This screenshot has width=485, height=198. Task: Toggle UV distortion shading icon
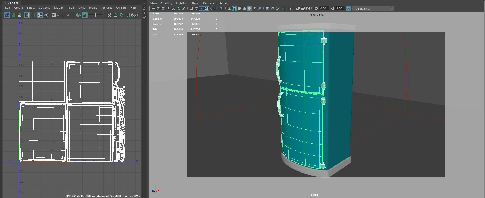click(x=19, y=15)
